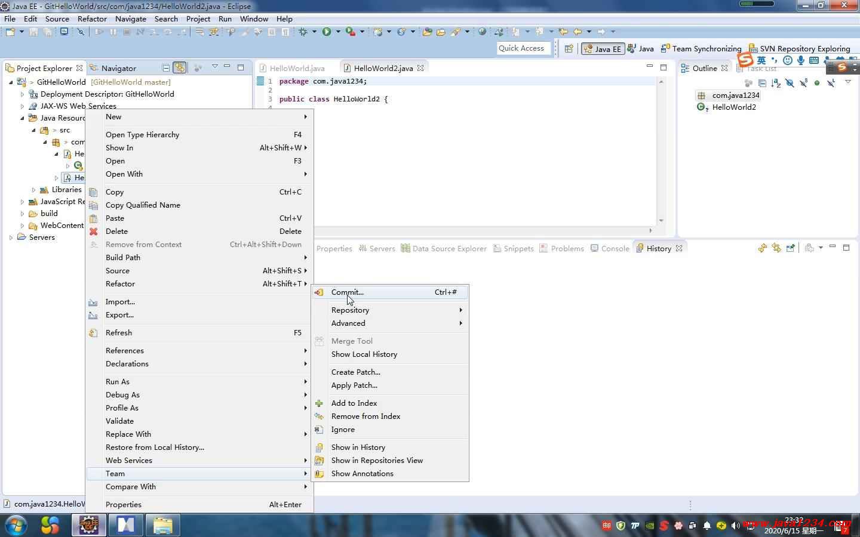Toggle Hide Static Members in Outline
860x537 pixels.
(803, 83)
